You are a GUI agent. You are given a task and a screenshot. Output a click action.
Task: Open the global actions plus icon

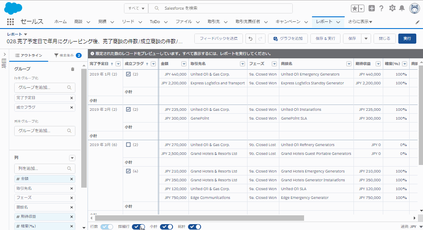point(372,8)
